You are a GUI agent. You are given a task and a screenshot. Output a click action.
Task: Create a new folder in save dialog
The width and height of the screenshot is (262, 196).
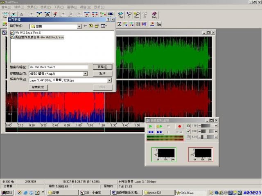97,26
